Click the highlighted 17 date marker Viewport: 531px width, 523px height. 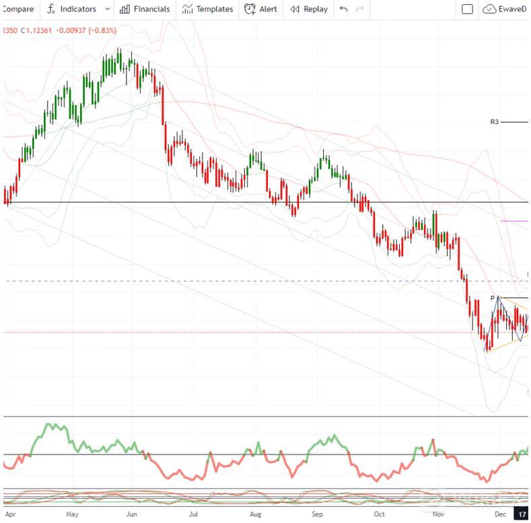tap(522, 514)
